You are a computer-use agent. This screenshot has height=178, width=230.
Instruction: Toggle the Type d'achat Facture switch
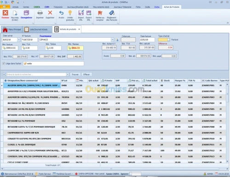164,40
